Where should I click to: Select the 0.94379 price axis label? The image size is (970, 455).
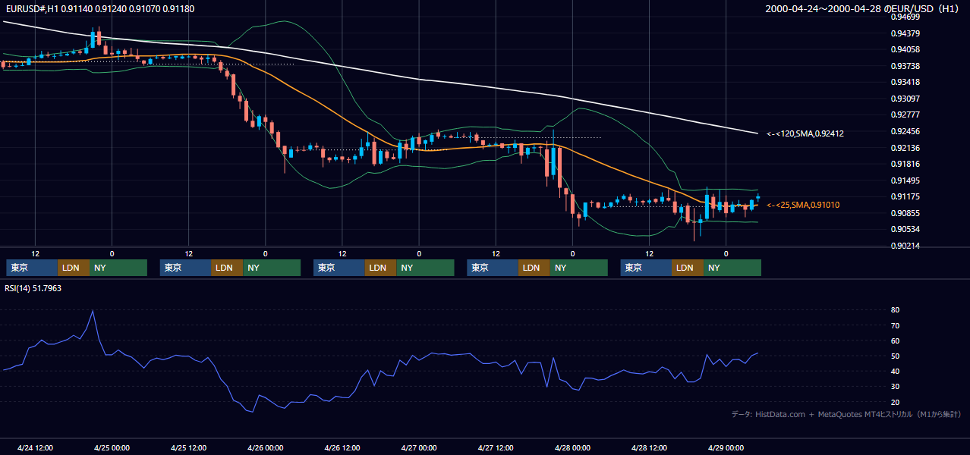click(904, 33)
